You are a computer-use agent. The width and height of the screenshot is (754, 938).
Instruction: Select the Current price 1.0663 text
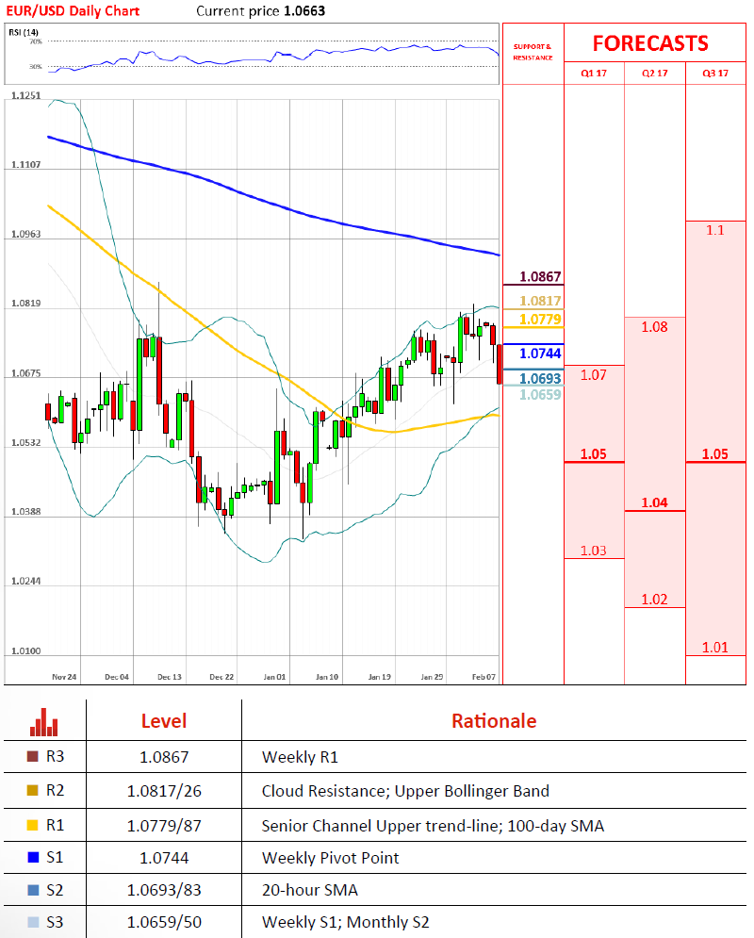(x=261, y=10)
